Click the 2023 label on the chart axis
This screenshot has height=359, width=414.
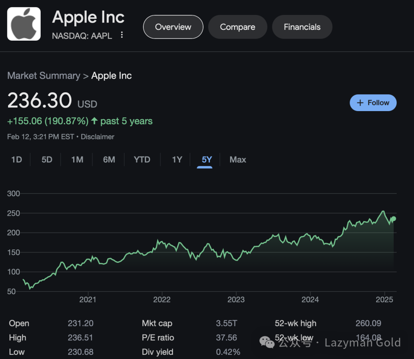236,300
